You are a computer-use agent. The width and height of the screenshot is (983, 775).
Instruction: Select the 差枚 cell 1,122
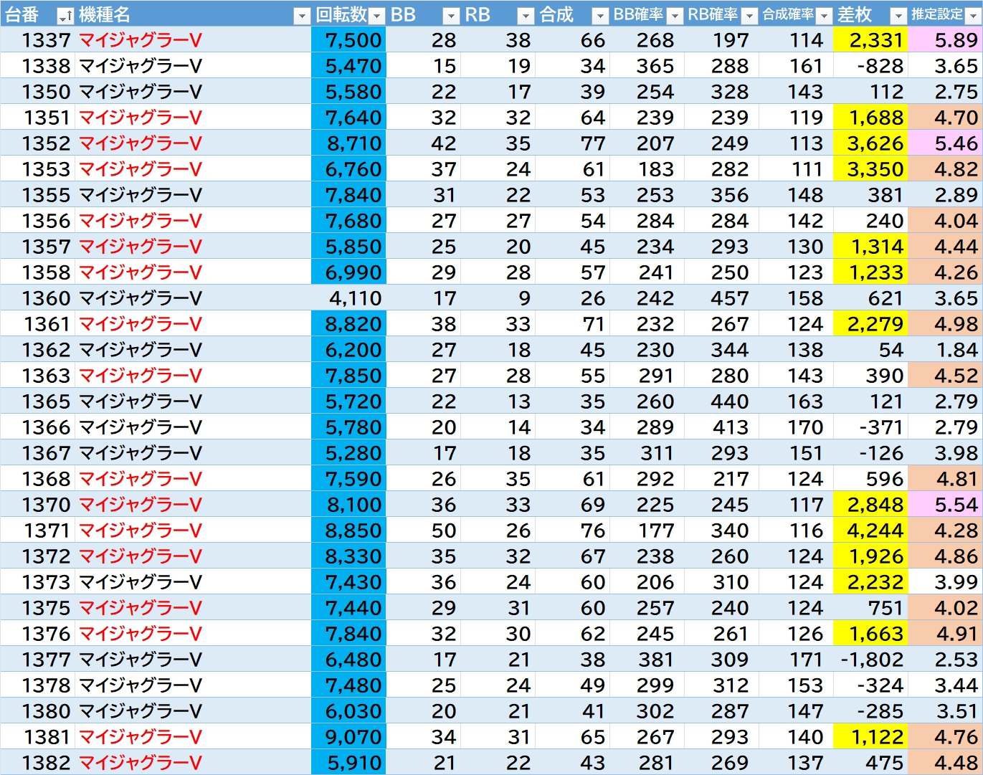[870, 737]
